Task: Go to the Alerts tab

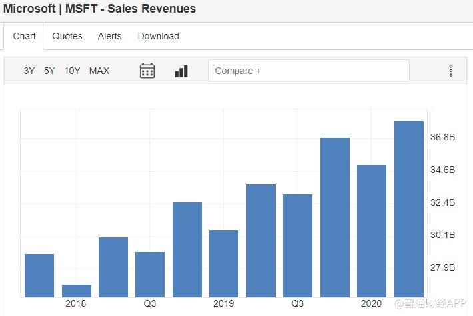Action: click(x=109, y=36)
